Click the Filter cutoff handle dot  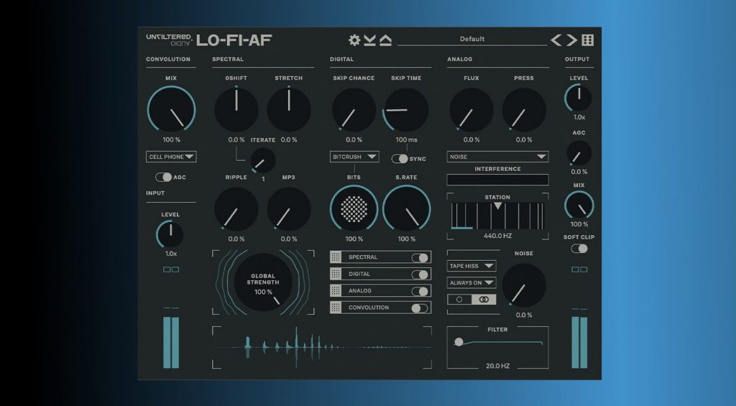tap(459, 342)
